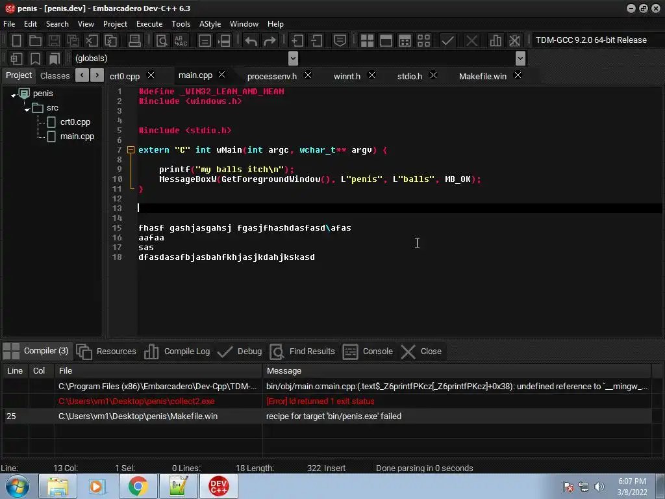Compile and run icon
The image size is (665, 499).
point(405,41)
